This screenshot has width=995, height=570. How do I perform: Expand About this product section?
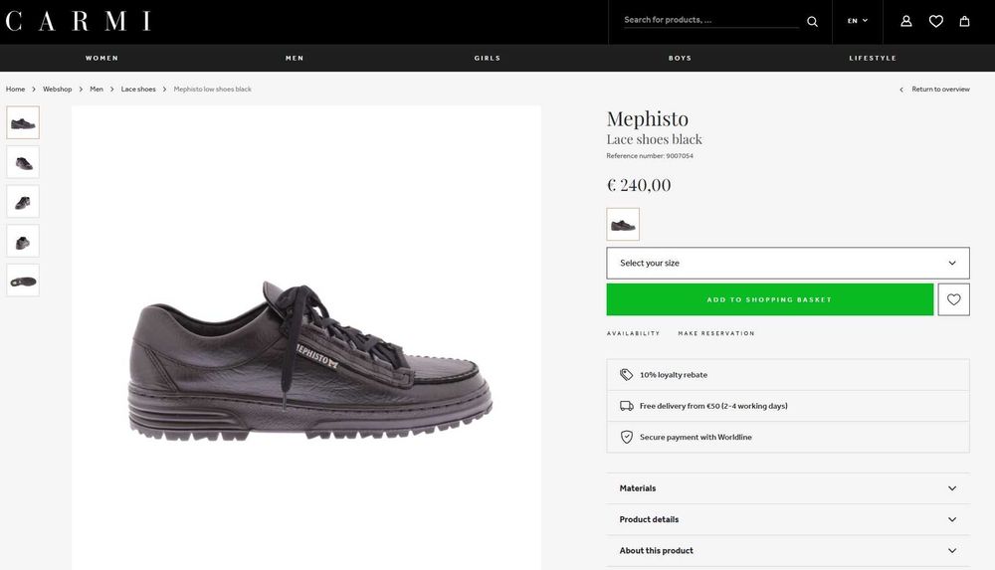[787, 550]
